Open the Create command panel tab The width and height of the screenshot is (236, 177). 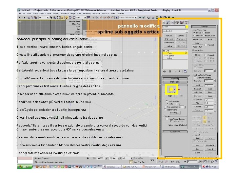click(x=164, y=22)
